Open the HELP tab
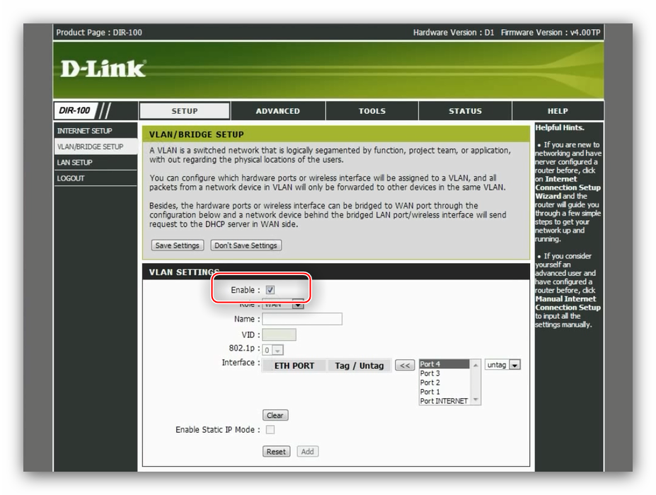 558,111
